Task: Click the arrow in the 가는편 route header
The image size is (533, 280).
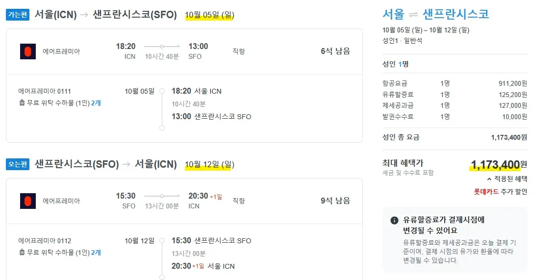Action: click(84, 15)
